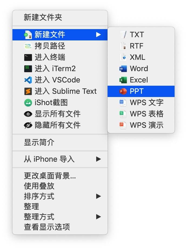Expand the 从 iPhone 导入 submenu arrow

[98, 159]
